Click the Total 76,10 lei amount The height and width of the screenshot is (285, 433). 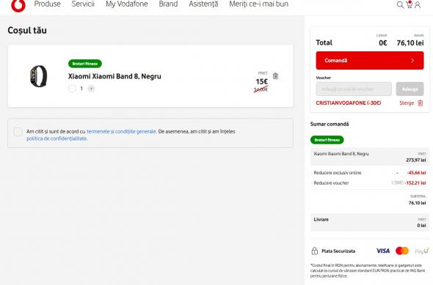point(410,42)
